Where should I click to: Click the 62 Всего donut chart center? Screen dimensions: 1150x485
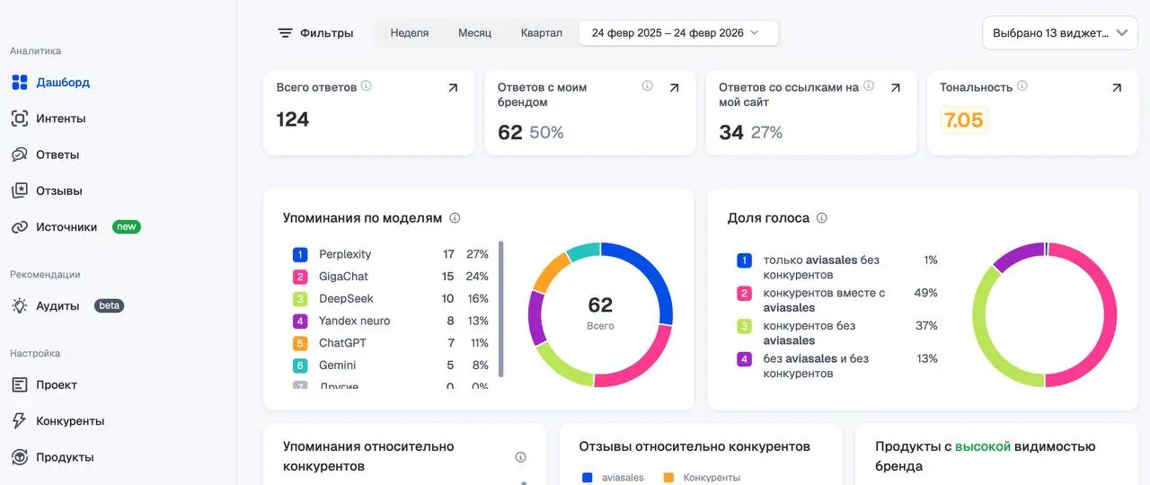(x=600, y=313)
